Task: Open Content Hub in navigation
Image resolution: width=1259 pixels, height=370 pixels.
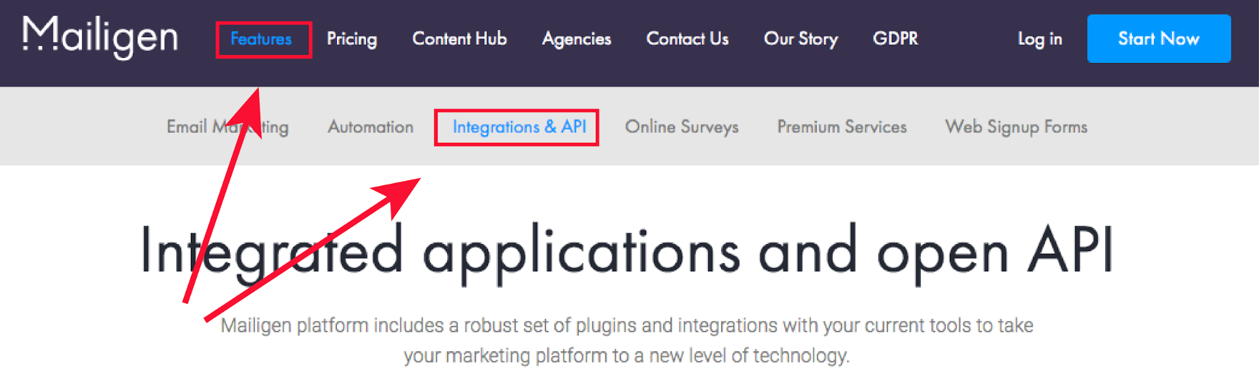Action: (x=460, y=39)
